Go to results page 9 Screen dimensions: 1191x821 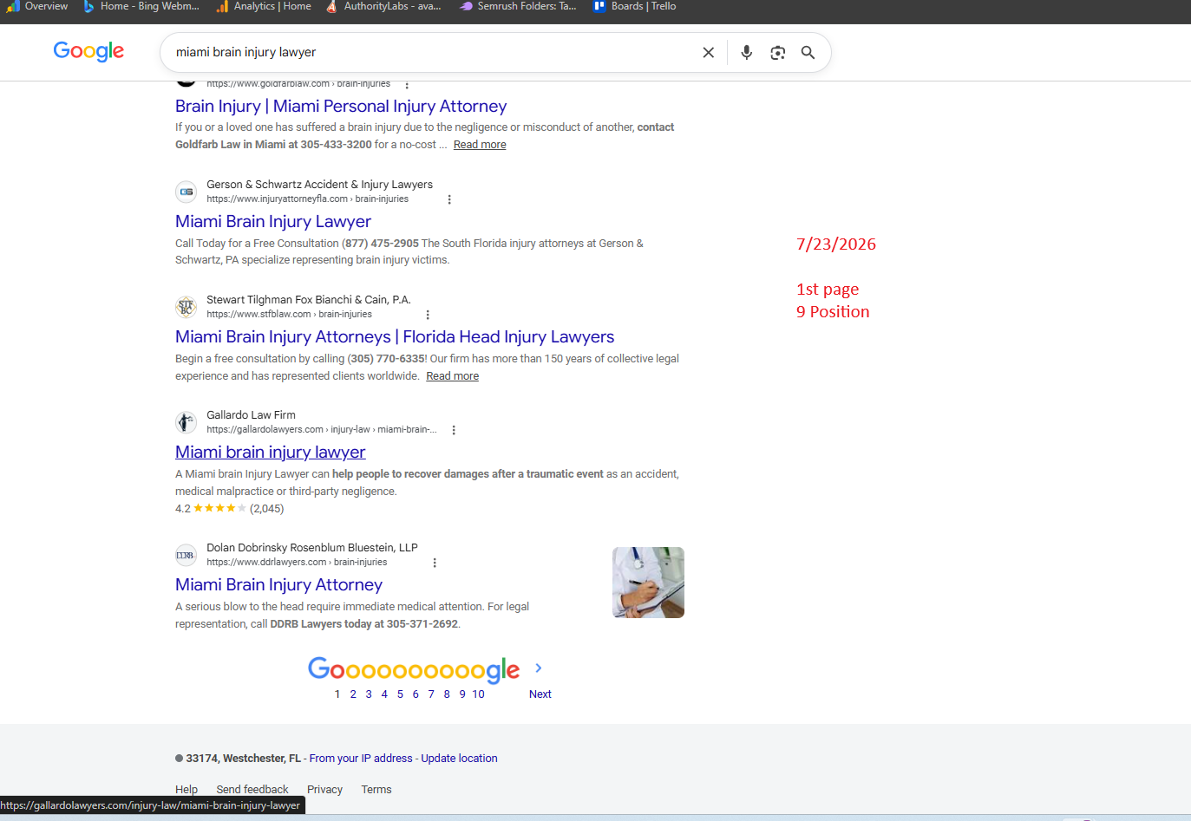click(x=462, y=694)
